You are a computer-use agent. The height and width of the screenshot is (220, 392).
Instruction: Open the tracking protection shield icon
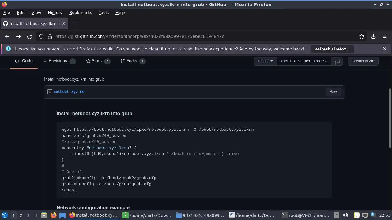pos(41,36)
